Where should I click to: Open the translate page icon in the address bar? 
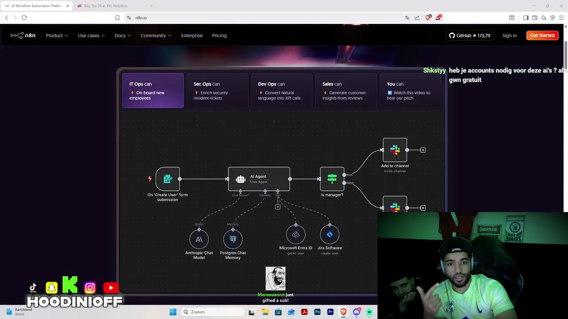[x=407, y=18]
